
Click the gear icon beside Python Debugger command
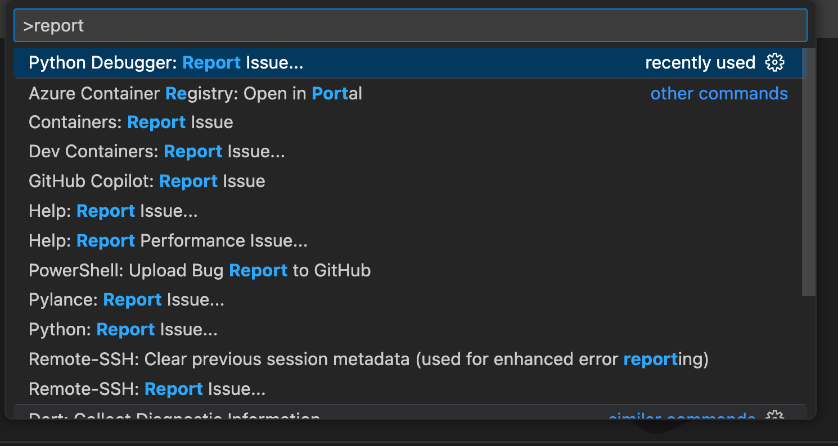pyautogui.click(x=774, y=62)
